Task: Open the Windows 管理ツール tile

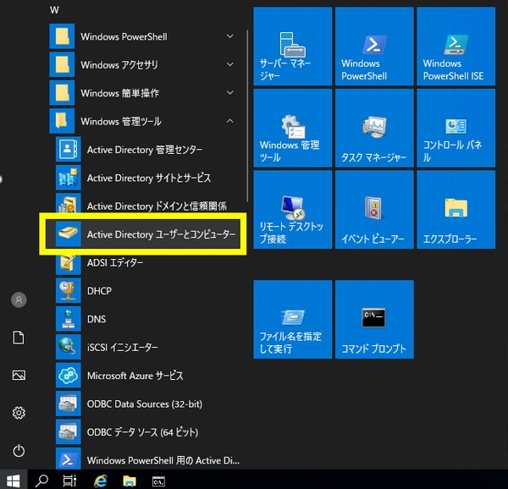Action: tap(293, 128)
